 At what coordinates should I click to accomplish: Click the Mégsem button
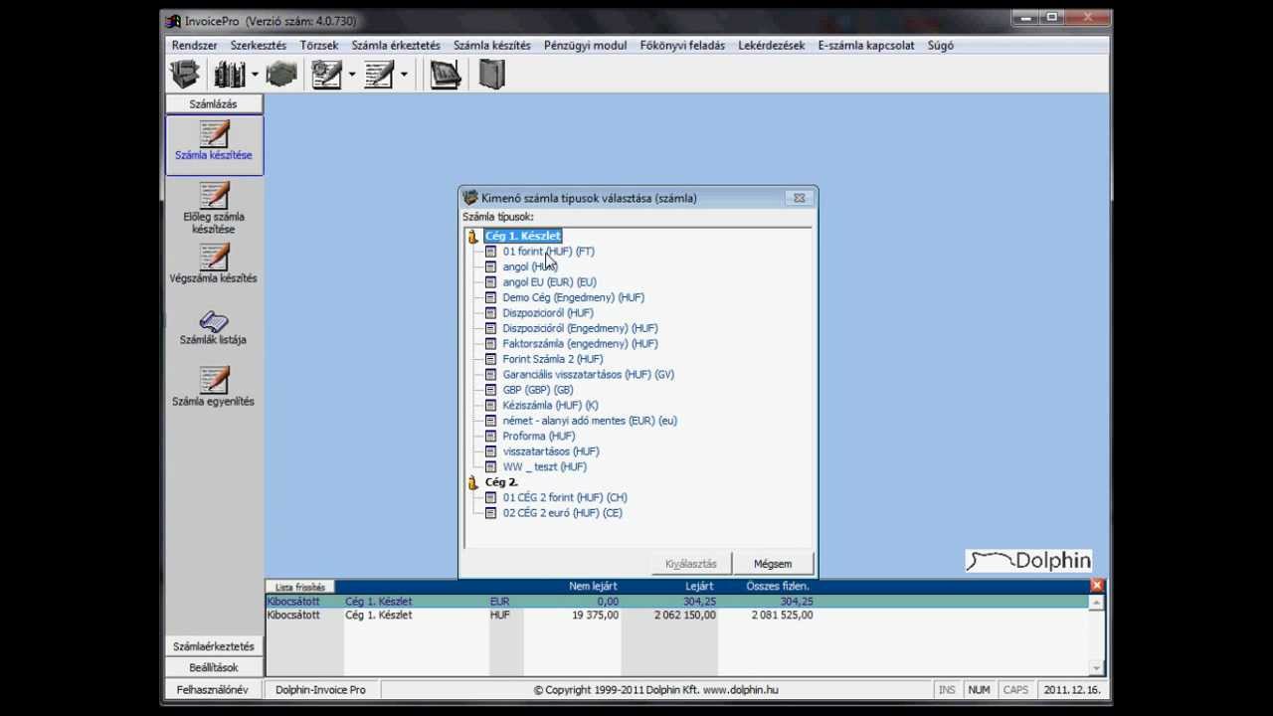(773, 564)
